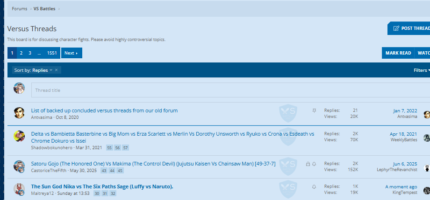Viewport: 430px width, 200px height.
Task: Jump to page 32 of Nika thread
Action: (x=113, y=193)
